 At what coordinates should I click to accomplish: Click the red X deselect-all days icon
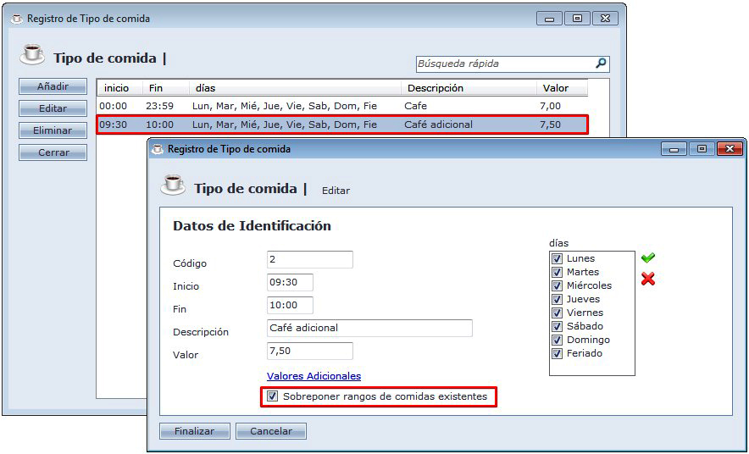648,279
